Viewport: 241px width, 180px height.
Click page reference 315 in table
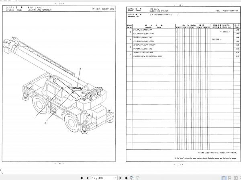pos(237,56)
